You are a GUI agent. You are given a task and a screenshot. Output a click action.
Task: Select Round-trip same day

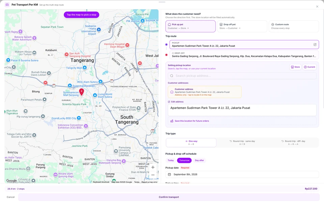point(242,143)
